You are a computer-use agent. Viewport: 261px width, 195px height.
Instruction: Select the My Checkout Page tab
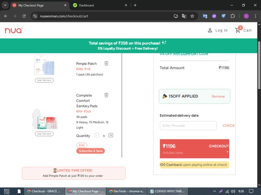coord(40,5)
